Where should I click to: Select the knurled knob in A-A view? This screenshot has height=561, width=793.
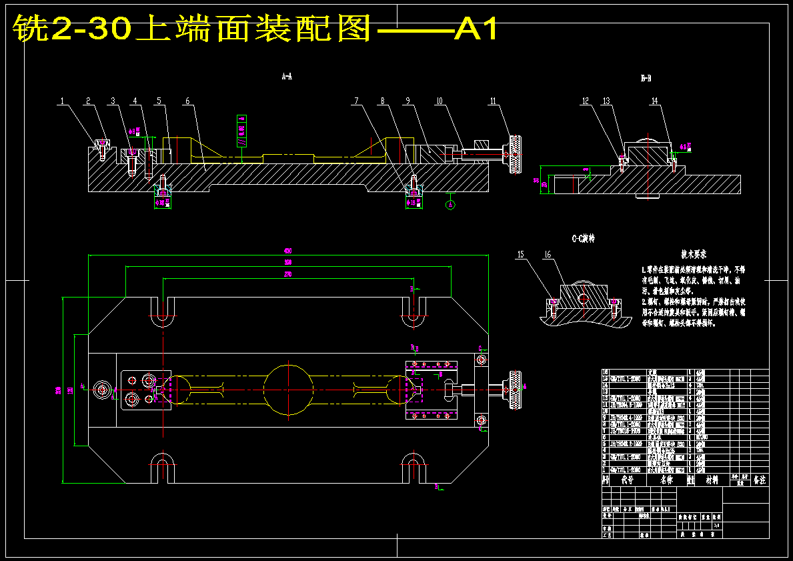click(516, 154)
